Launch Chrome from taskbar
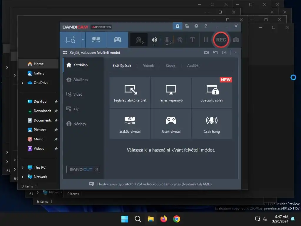The width and height of the screenshot is (301, 226). (177, 219)
